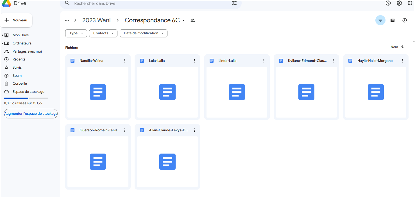Open more options for Nanélia-Waina file

tap(125, 61)
